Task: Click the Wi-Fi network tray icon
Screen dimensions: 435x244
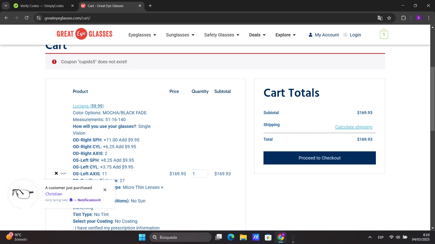Action: click(391, 237)
